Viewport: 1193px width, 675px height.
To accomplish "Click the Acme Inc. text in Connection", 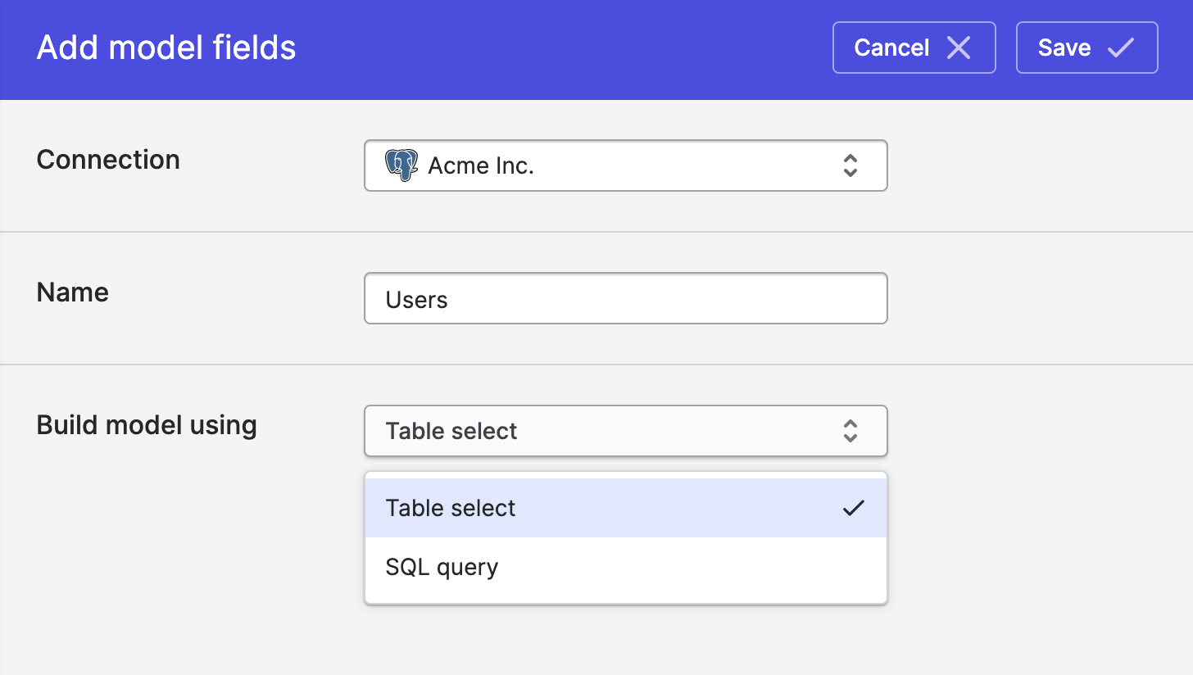I will [481, 166].
